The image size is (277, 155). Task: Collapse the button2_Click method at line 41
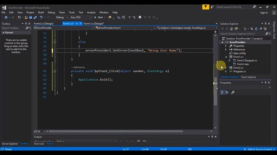tap(55, 71)
